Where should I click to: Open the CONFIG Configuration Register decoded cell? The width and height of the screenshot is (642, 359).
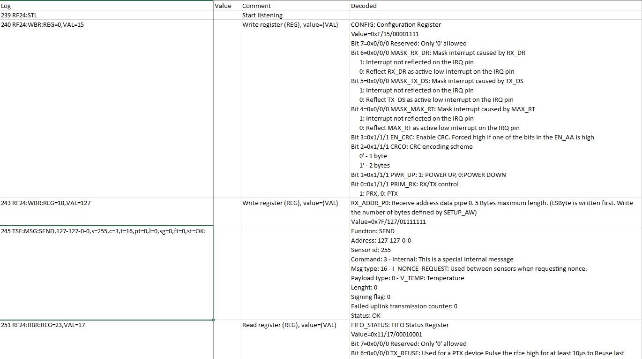[495, 109]
